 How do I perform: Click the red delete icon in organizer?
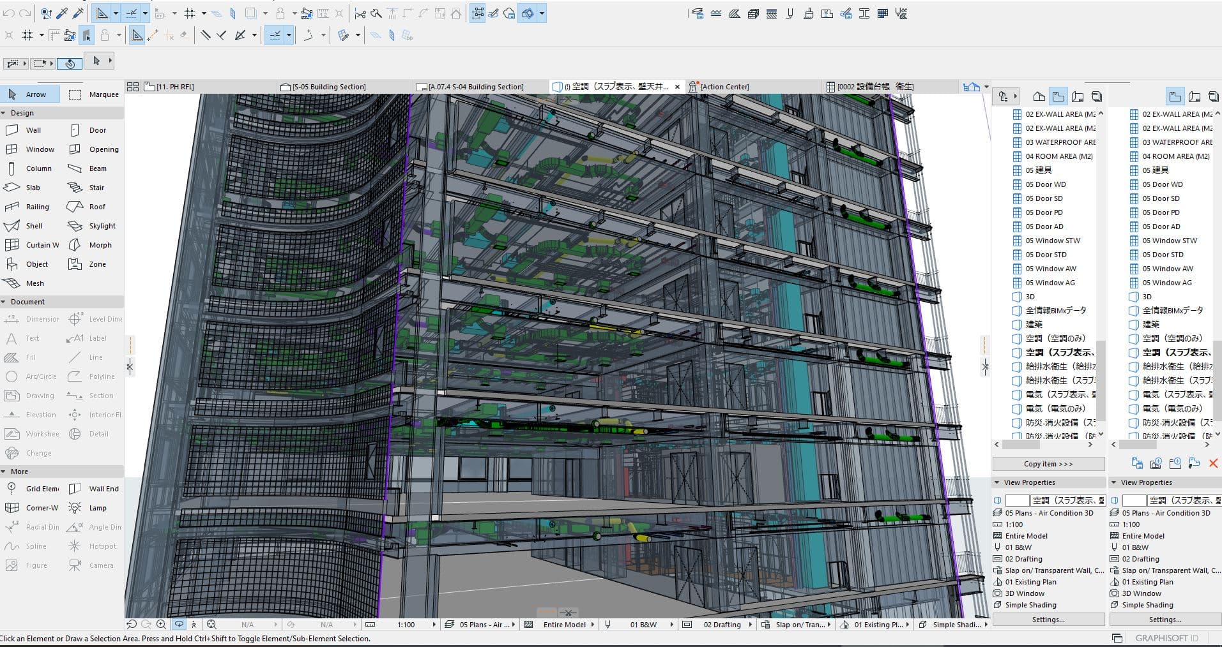click(1213, 464)
